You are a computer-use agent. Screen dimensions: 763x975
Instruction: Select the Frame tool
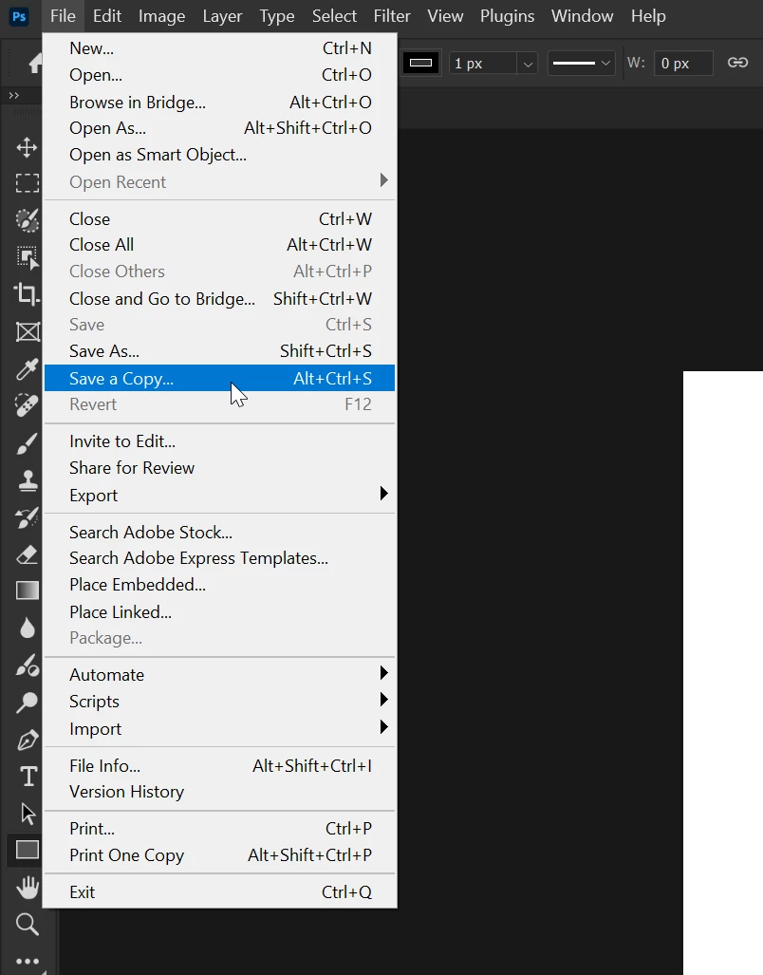click(x=27, y=331)
